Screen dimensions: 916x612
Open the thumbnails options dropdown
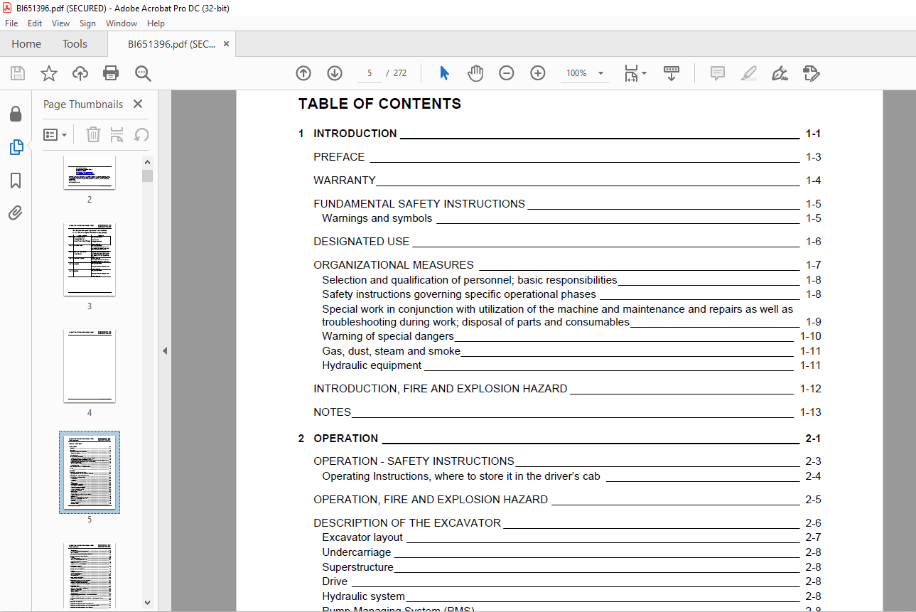pyautogui.click(x=55, y=134)
